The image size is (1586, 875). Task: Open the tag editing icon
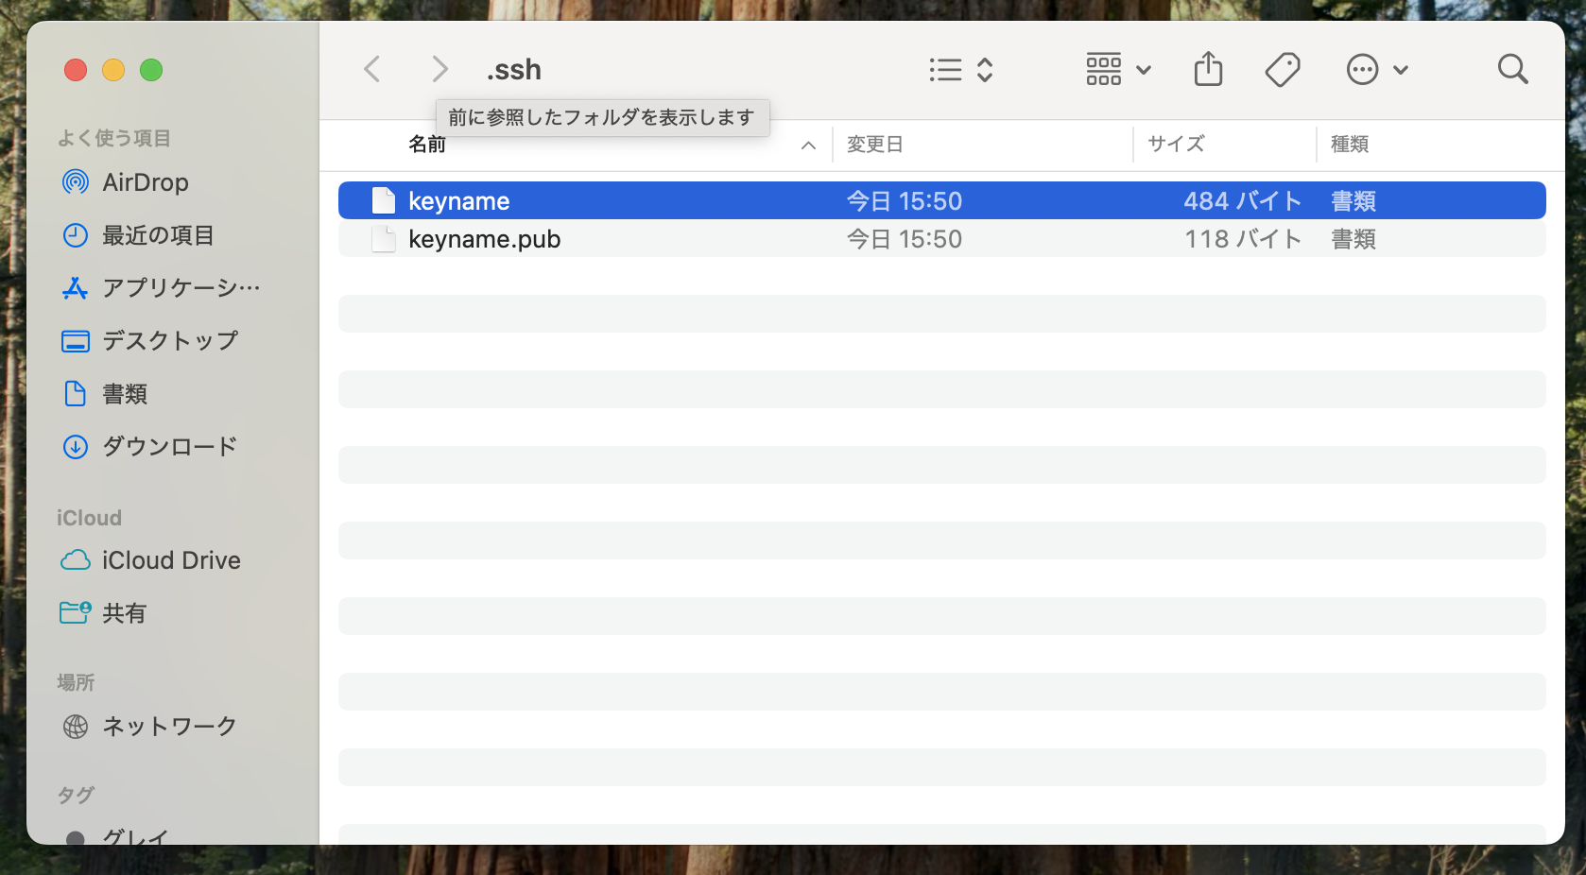pyautogui.click(x=1283, y=69)
